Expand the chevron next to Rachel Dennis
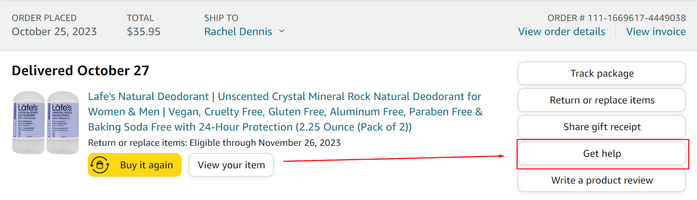The width and height of the screenshot is (697, 200). click(x=282, y=31)
